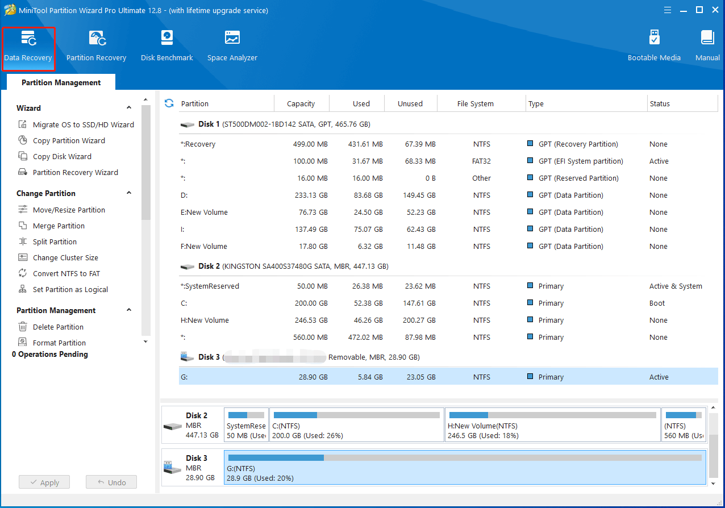Sort by Unused column header
This screenshot has height=508, width=725.
click(x=410, y=103)
